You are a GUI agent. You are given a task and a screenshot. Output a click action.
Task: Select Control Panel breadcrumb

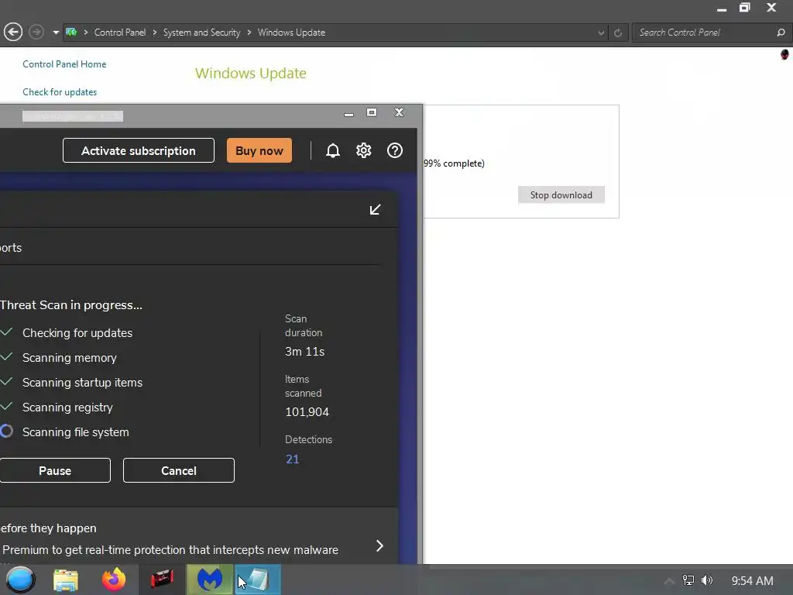pos(120,33)
